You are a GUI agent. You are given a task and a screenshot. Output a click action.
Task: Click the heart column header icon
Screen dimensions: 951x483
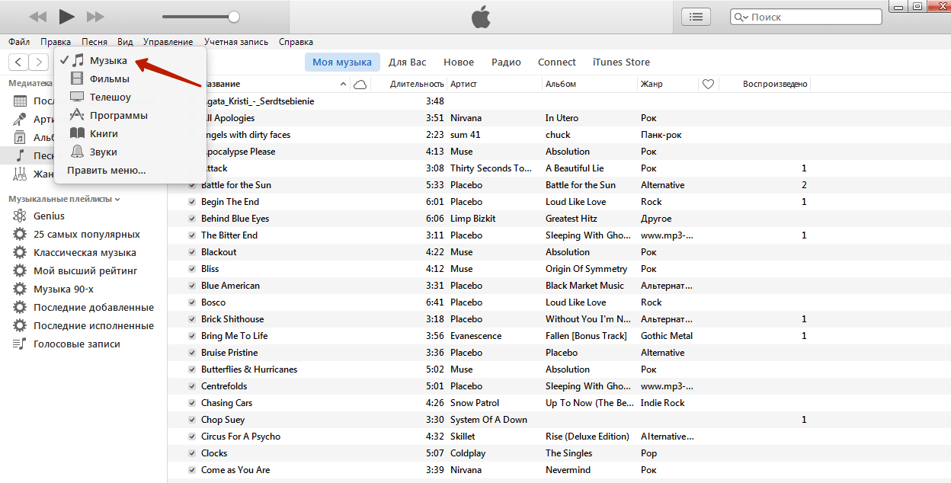coord(708,84)
